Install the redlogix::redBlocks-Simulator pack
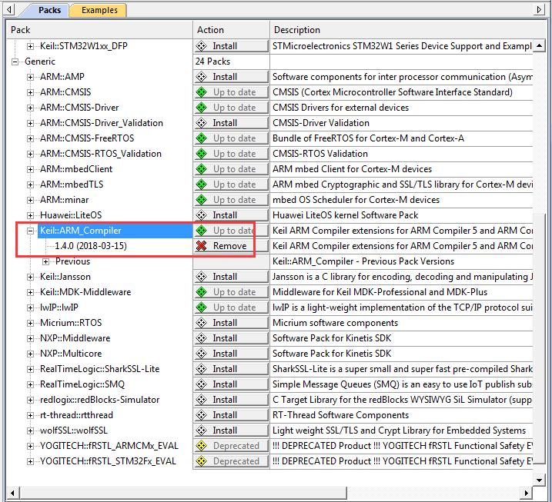 click(x=231, y=400)
